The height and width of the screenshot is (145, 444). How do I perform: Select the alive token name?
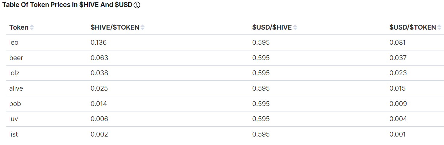[x=16, y=89]
